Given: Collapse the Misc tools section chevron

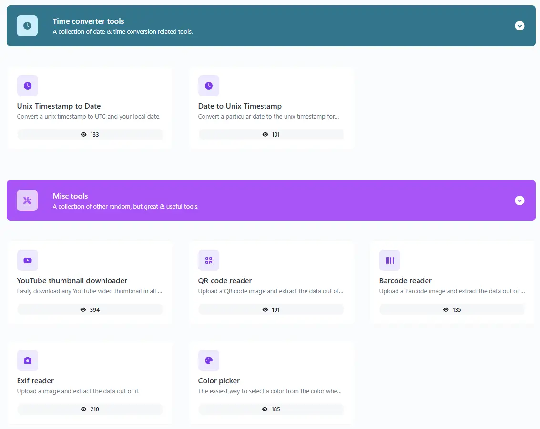Looking at the screenshot, I should [x=520, y=200].
